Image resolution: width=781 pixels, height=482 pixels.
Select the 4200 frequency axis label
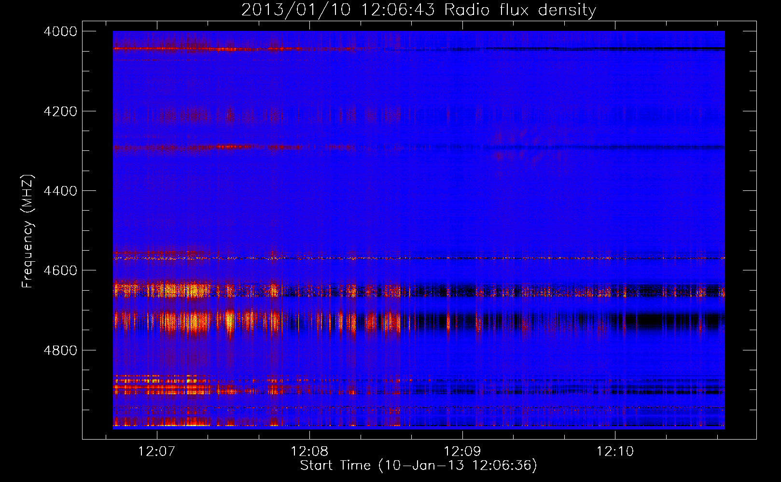click(60, 111)
